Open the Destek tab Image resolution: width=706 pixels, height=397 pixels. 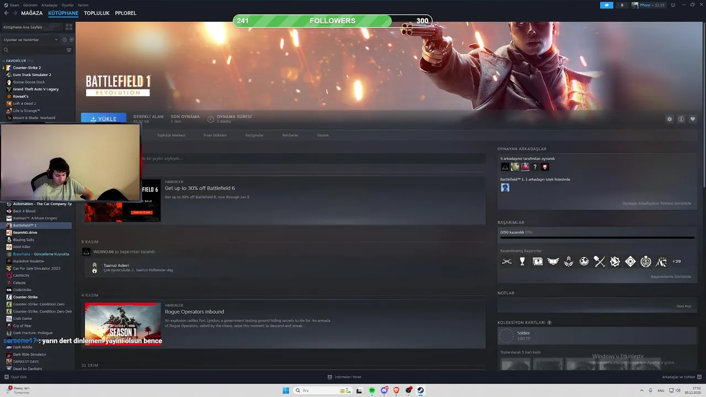click(323, 135)
